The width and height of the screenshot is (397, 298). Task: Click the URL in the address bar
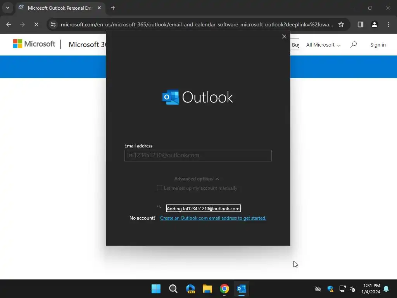[197, 24]
